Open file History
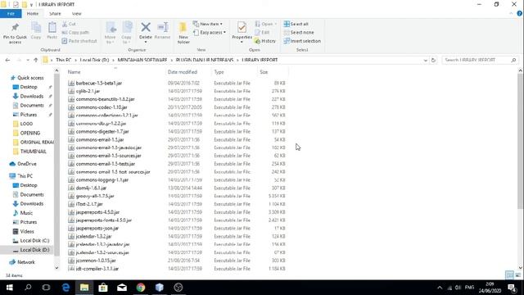The width and height of the screenshot is (524, 295). 265,41
